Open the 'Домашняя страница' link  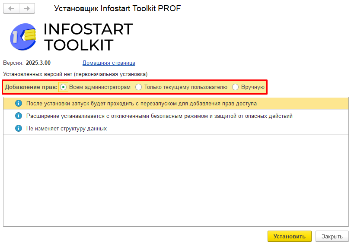pos(109,63)
